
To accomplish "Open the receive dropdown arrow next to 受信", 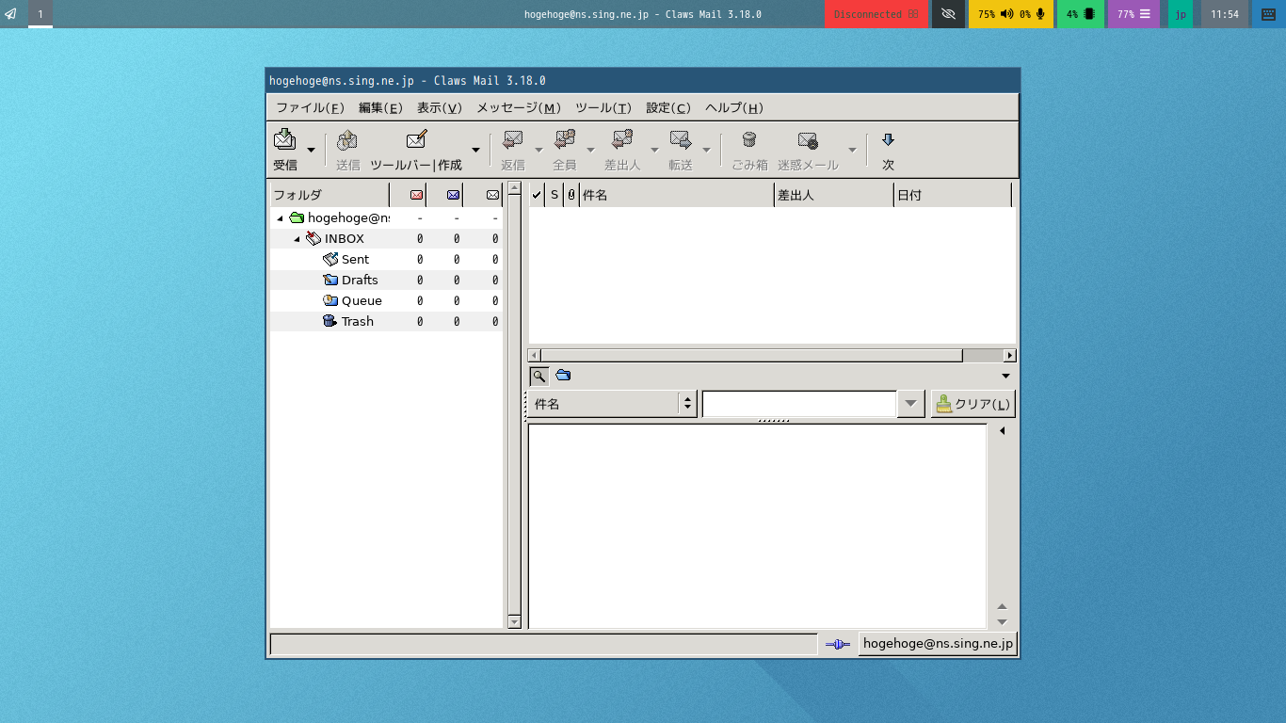I will pyautogui.click(x=311, y=150).
